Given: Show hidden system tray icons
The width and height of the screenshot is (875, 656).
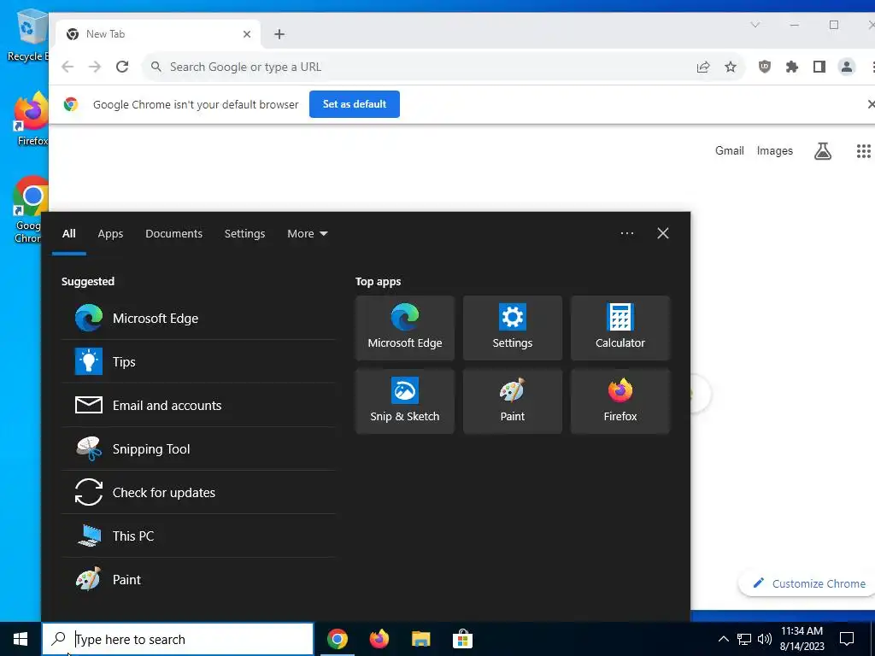Looking at the screenshot, I should coord(723,639).
